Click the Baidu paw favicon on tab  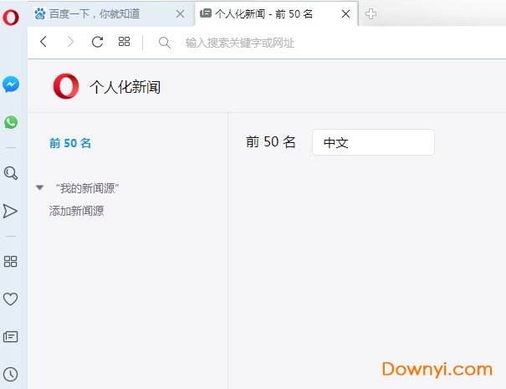40,13
